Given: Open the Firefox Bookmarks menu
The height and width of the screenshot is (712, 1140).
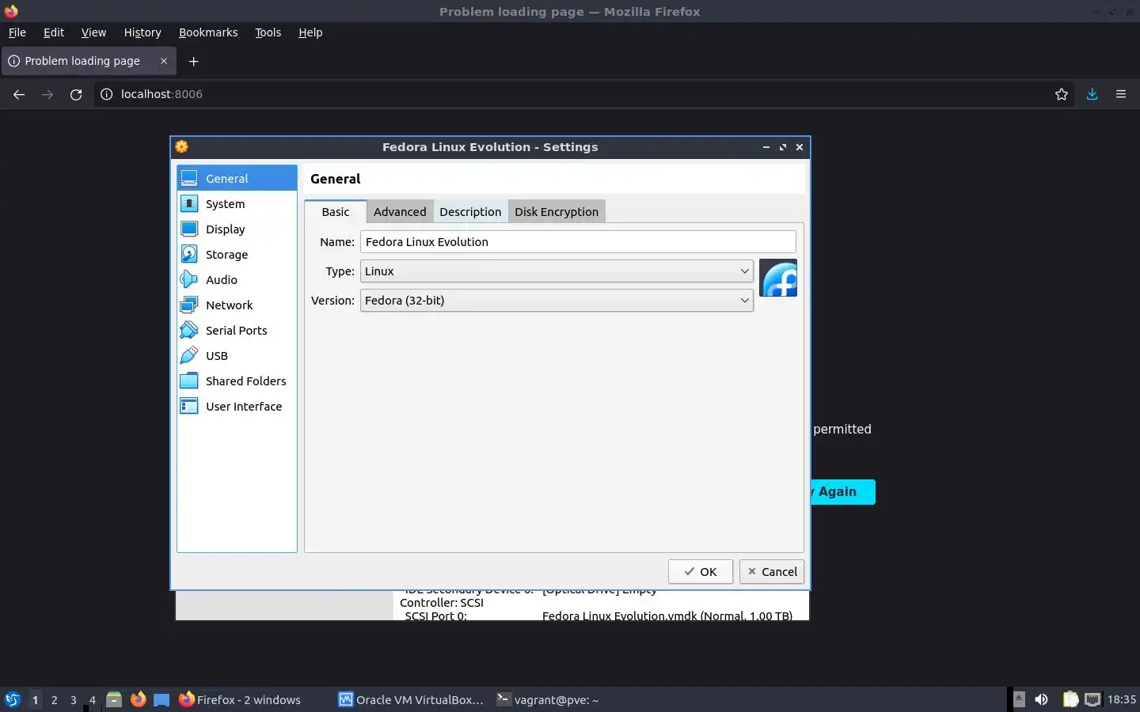Looking at the screenshot, I should click(208, 32).
